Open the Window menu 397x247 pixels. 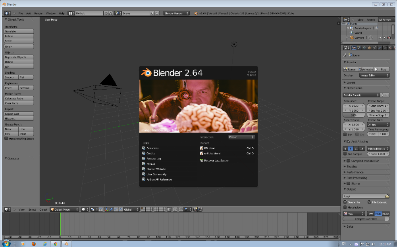pos(51,13)
